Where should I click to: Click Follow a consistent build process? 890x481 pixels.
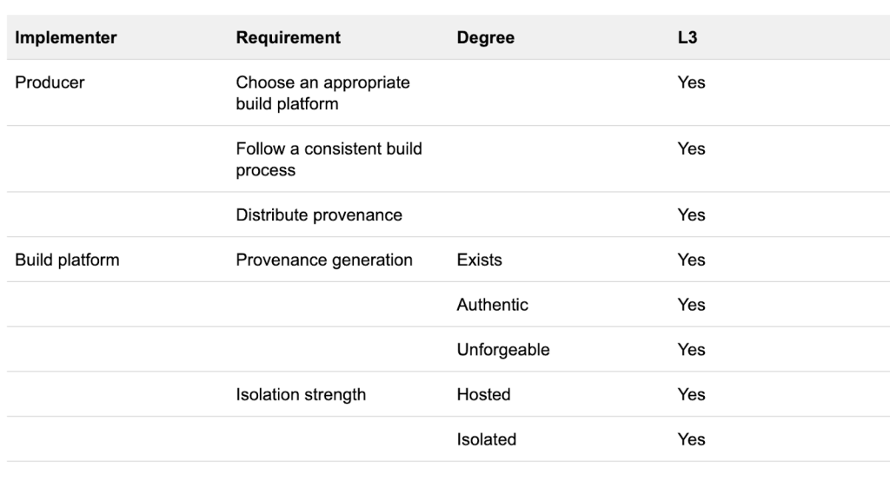click(x=329, y=159)
